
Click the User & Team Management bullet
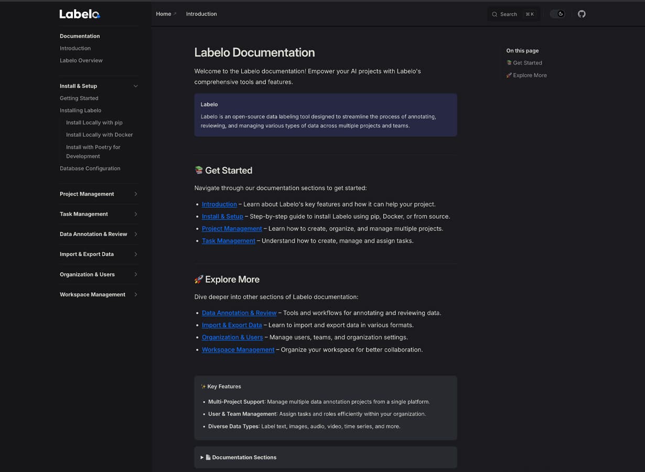coord(317,414)
